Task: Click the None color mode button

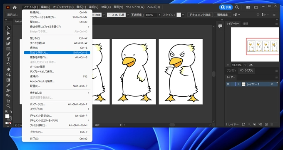Action: click(x=10, y=123)
